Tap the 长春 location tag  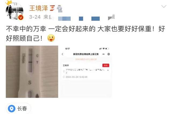19,108
